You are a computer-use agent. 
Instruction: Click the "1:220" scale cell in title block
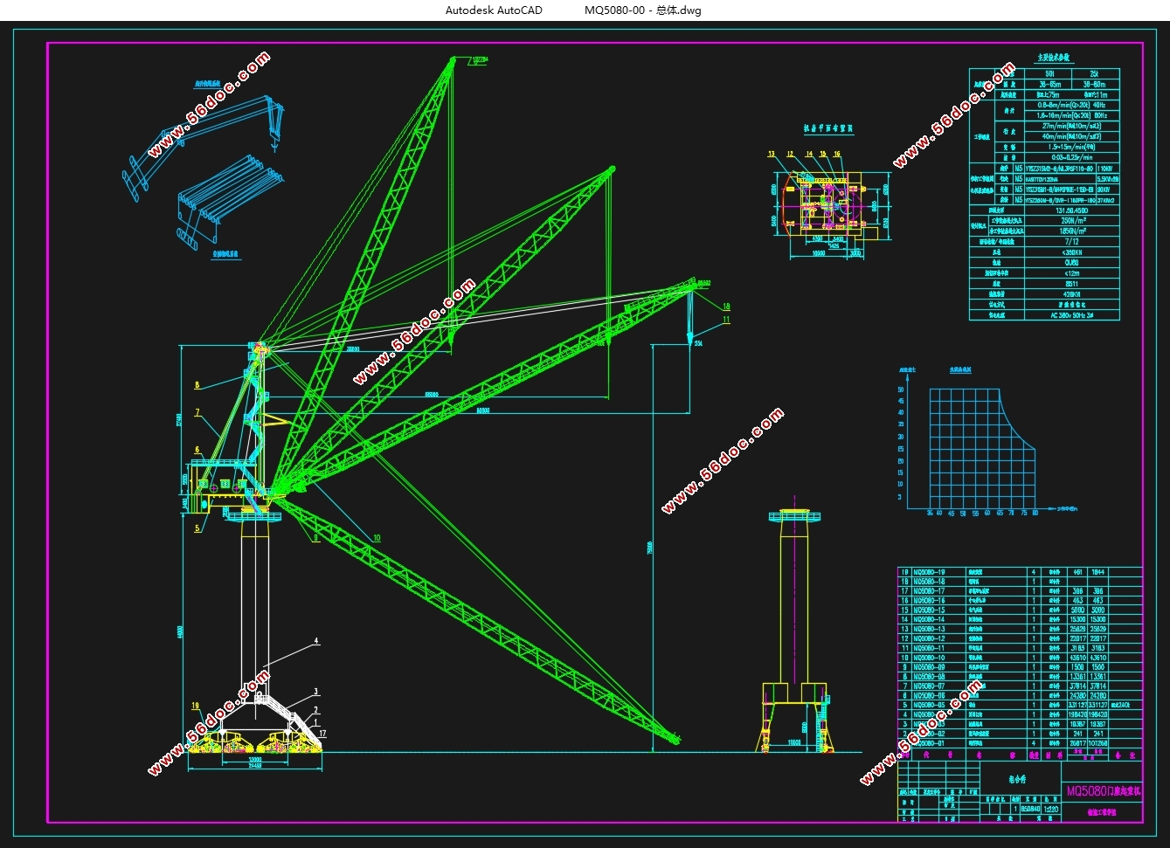1050,809
